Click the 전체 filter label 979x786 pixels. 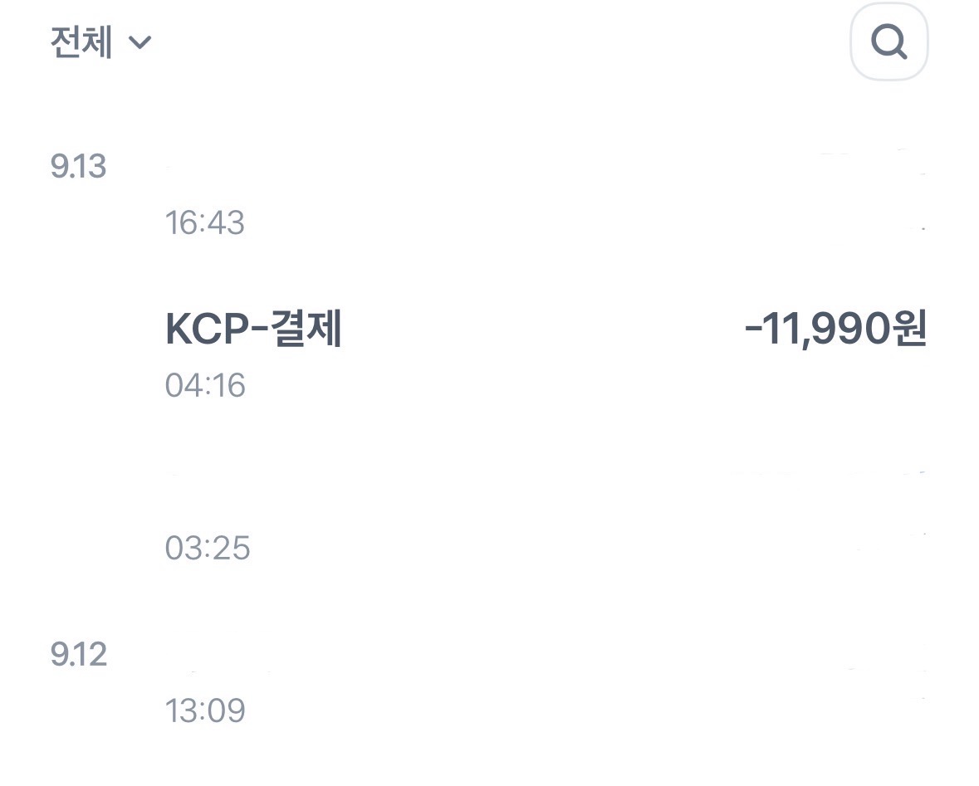click(x=81, y=42)
